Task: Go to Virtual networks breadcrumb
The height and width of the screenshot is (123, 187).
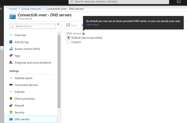Action: [31, 9]
